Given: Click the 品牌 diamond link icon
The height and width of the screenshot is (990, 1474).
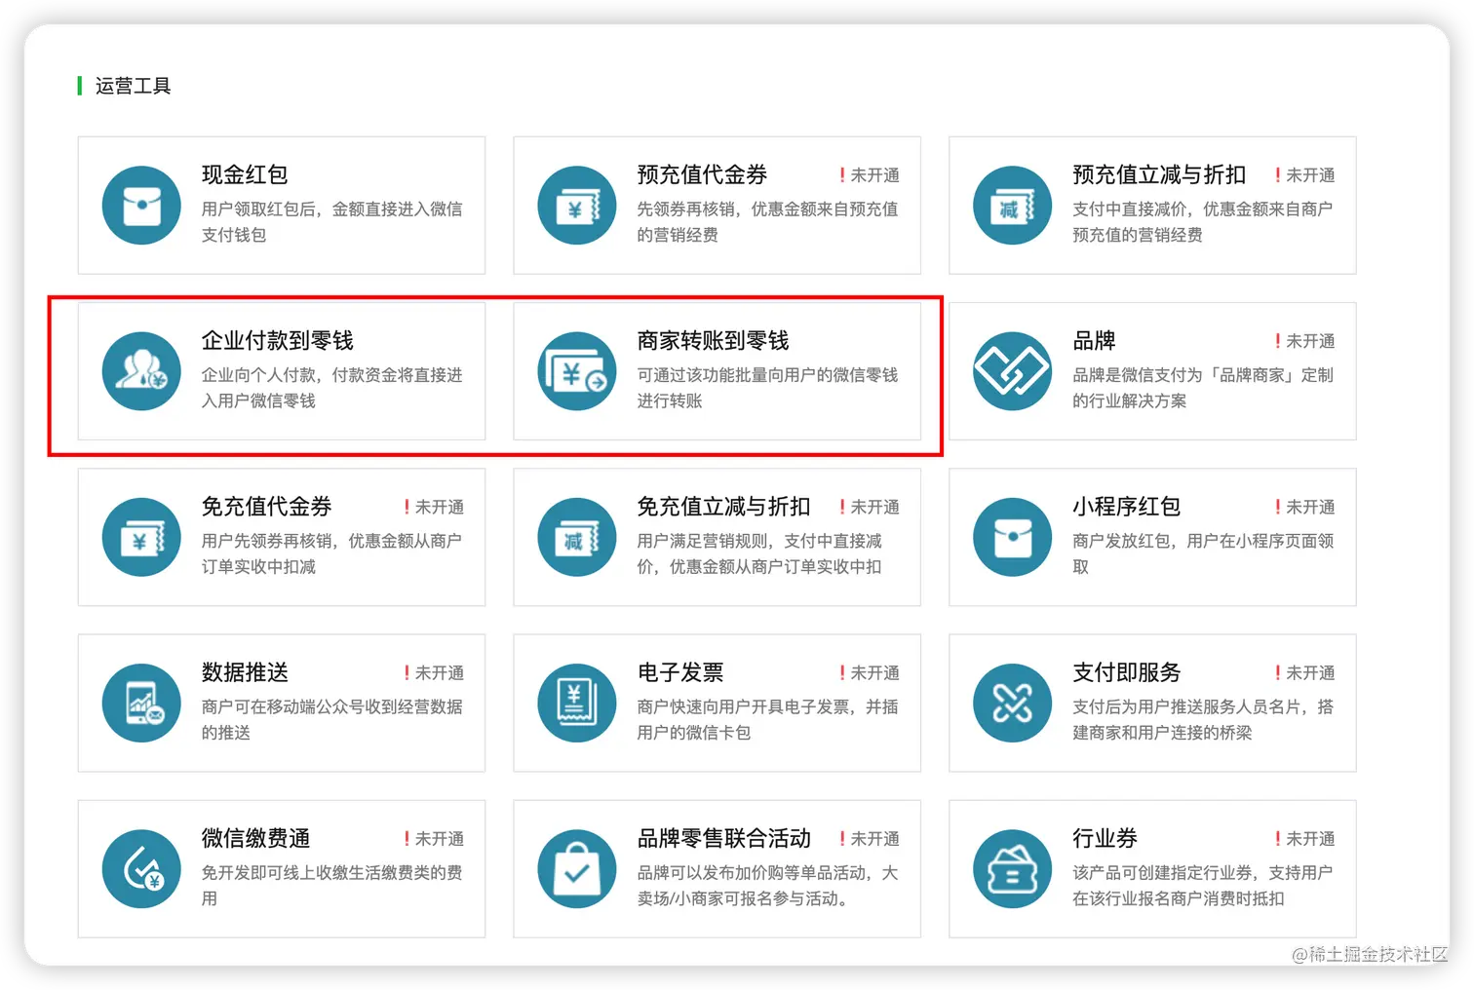Looking at the screenshot, I should tap(1013, 370).
